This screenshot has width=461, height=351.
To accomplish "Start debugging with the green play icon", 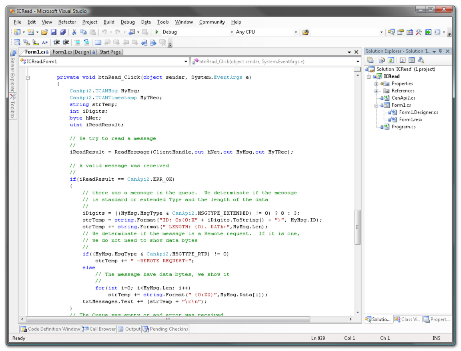I will (157, 32).
